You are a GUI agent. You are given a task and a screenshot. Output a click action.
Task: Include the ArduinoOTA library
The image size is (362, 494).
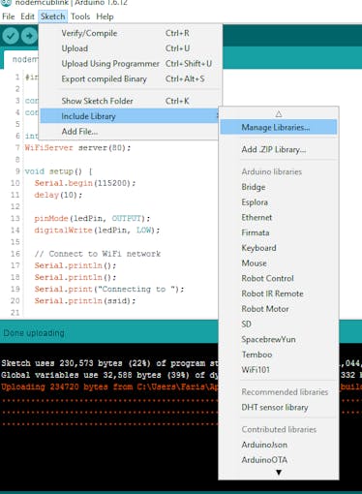click(x=279, y=460)
